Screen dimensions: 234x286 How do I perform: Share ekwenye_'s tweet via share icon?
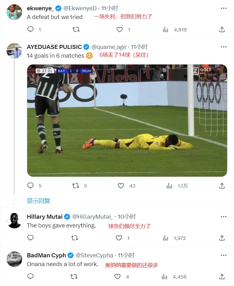tap(222, 30)
